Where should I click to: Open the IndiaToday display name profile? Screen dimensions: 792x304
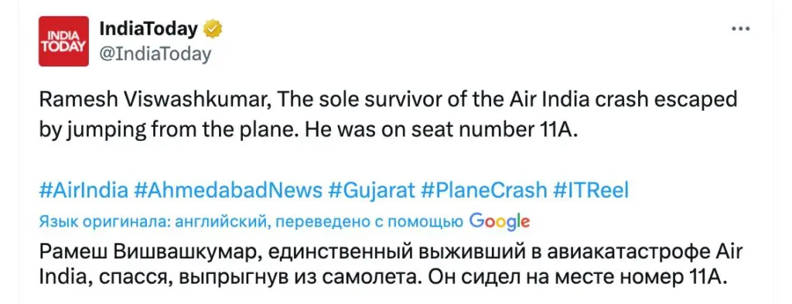point(149,30)
